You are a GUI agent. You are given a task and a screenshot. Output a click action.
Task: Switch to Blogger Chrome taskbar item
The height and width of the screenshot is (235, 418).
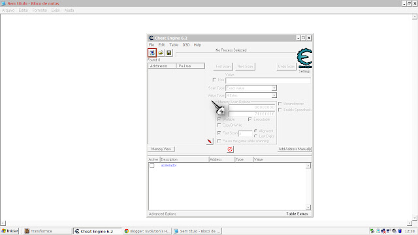click(147, 231)
